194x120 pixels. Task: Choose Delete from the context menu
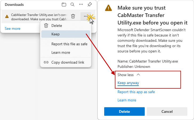coord(56,26)
